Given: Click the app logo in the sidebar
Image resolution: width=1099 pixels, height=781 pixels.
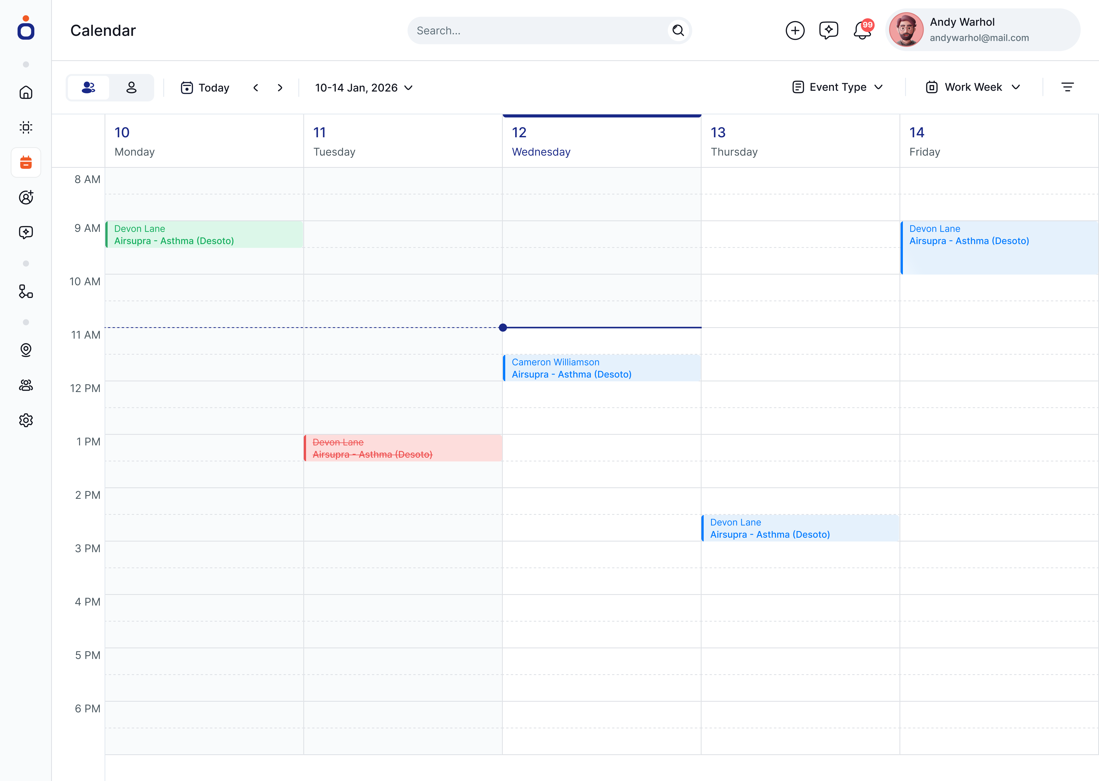Looking at the screenshot, I should [x=26, y=28].
